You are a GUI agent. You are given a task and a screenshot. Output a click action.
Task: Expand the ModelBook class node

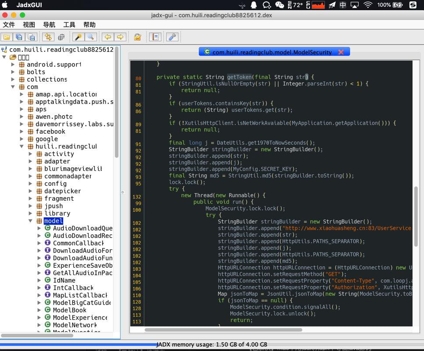coord(39,310)
